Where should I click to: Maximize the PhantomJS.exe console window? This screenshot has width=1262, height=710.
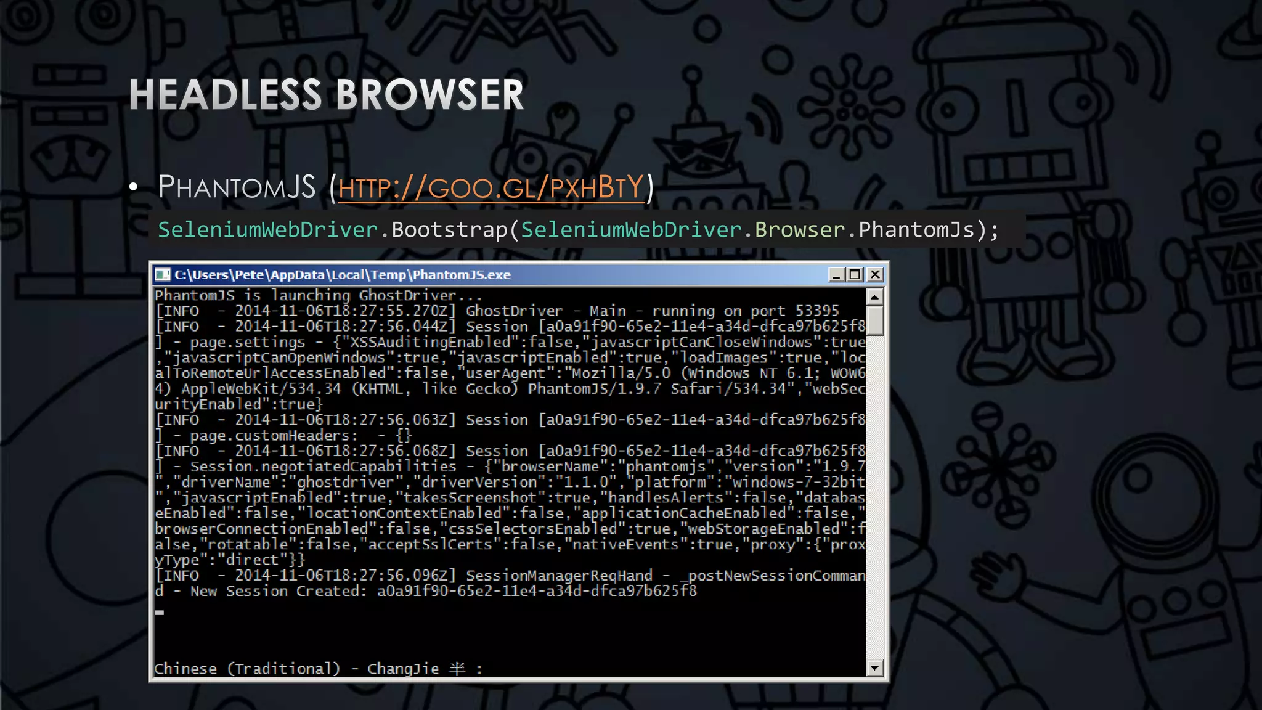tap(855, 275)
